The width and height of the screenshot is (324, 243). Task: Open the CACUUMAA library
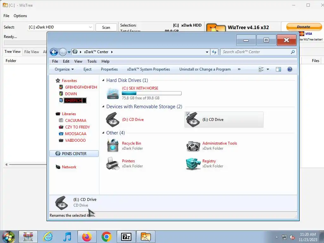click(76, 121)
